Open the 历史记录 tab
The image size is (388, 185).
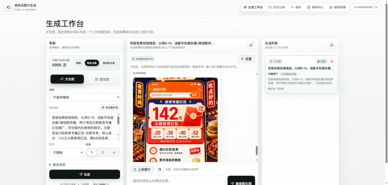click(277, 7)
